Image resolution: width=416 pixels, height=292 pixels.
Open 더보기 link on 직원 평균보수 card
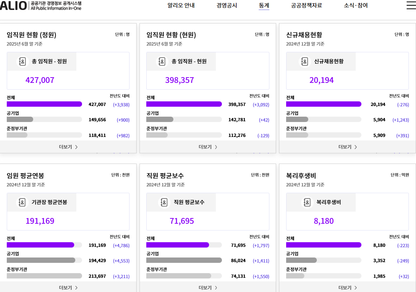pos(208,287)
